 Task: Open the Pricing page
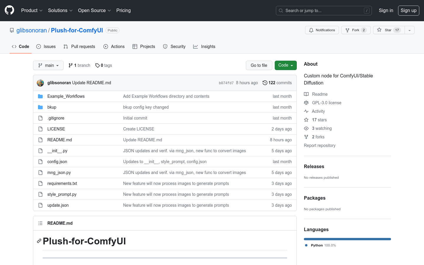[123, 10]
